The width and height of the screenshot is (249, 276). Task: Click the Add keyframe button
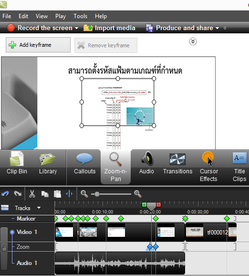[x=38, y=45]
